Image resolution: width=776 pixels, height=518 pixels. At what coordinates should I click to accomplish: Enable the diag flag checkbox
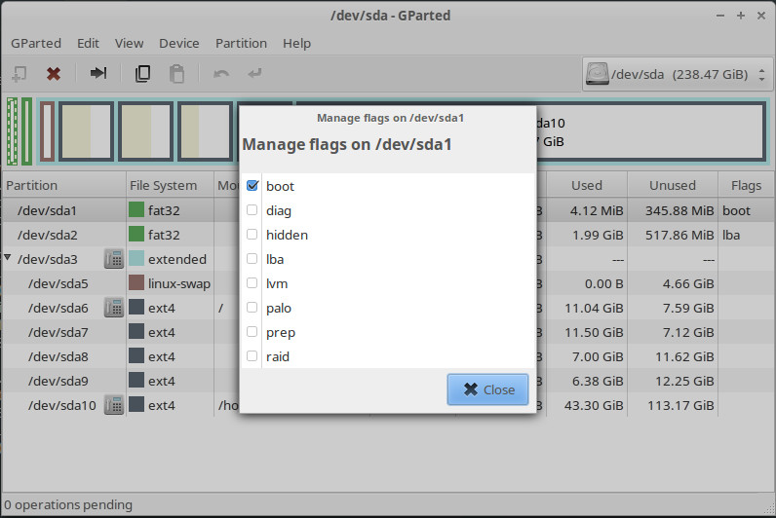click(252, 210)
